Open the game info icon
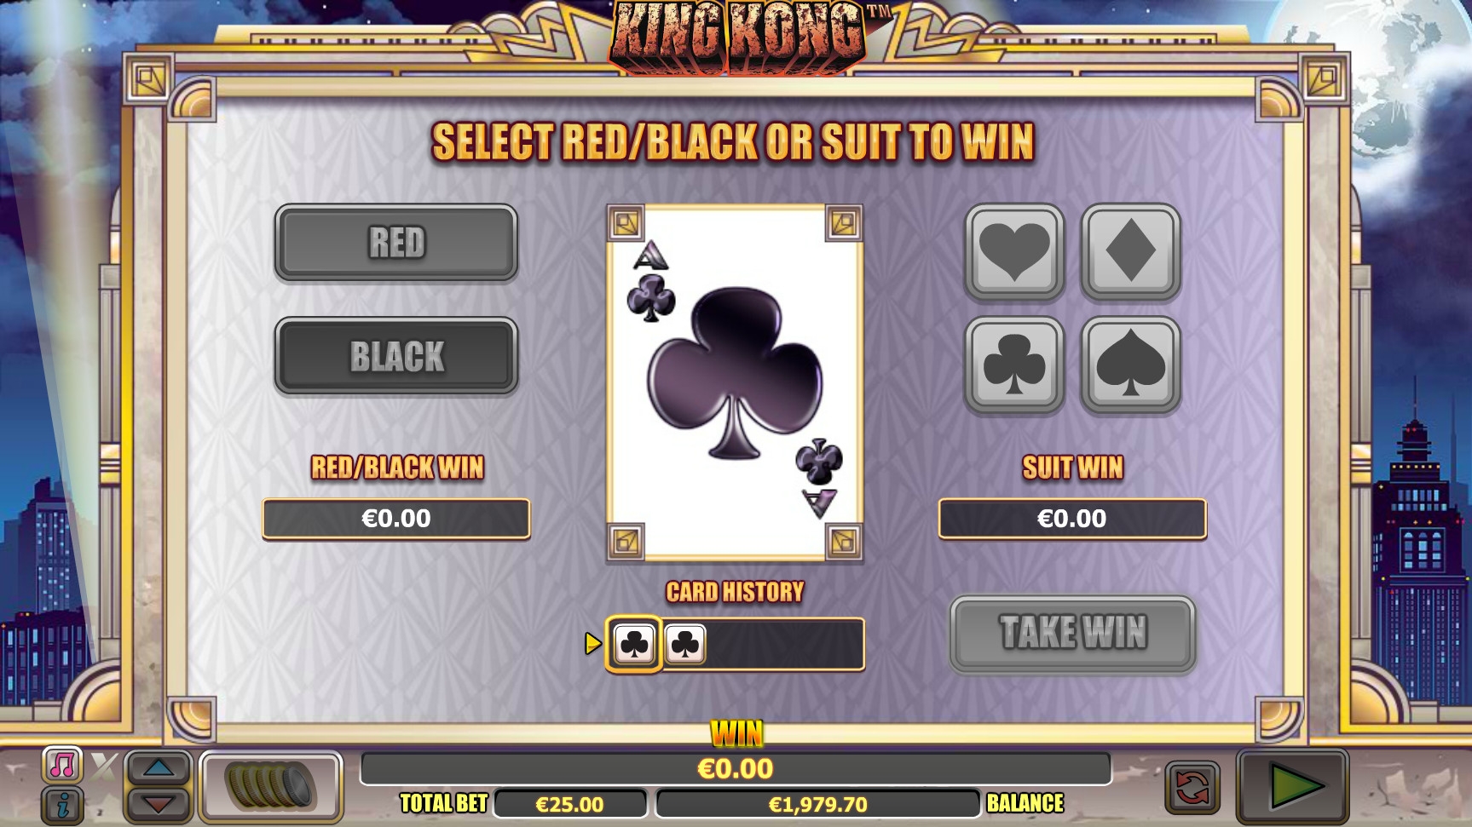The height and width of the screenshot is (827, 1472). 62,805
